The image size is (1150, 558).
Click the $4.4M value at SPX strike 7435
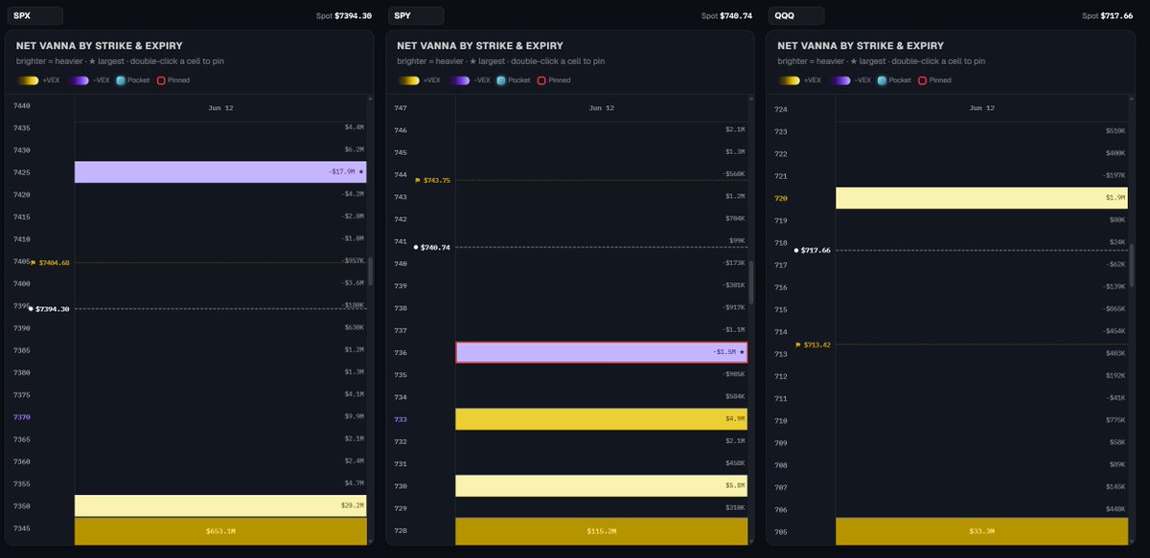pyautogui.click(x=354, y=127)
